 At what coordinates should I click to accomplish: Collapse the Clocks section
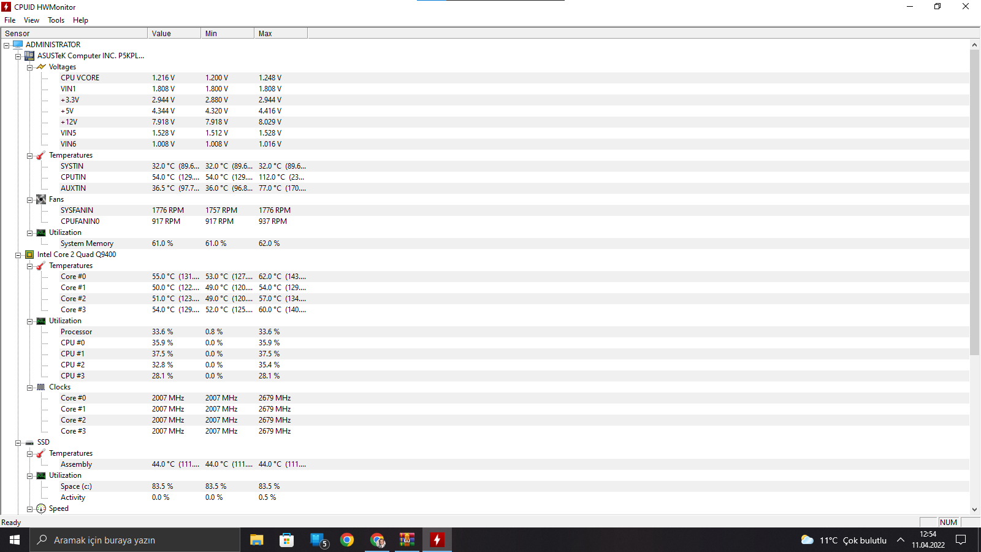click(x=29, y=387)
